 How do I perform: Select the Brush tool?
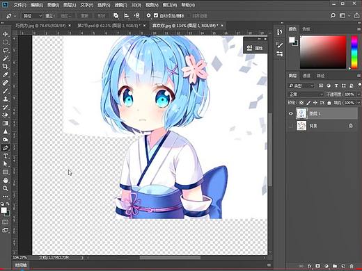pyautogui.click(x=5, y=91)
